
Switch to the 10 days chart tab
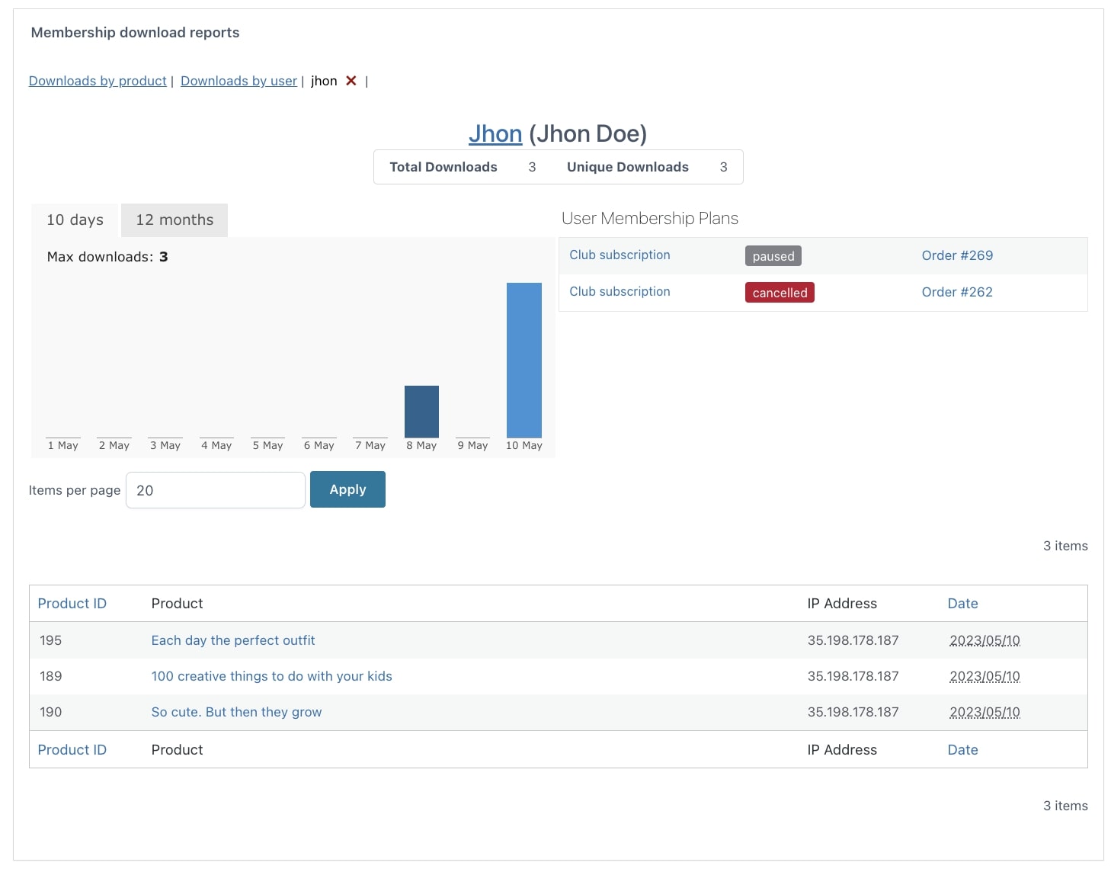pyautogui.click(x=75, y=220)
